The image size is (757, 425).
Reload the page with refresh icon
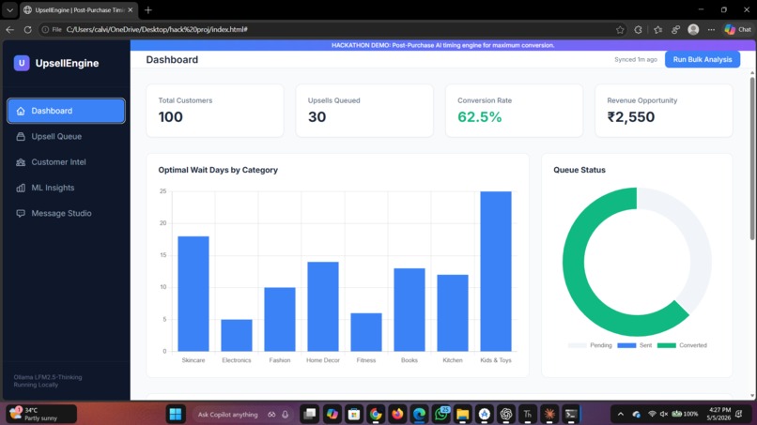(27, 29)
